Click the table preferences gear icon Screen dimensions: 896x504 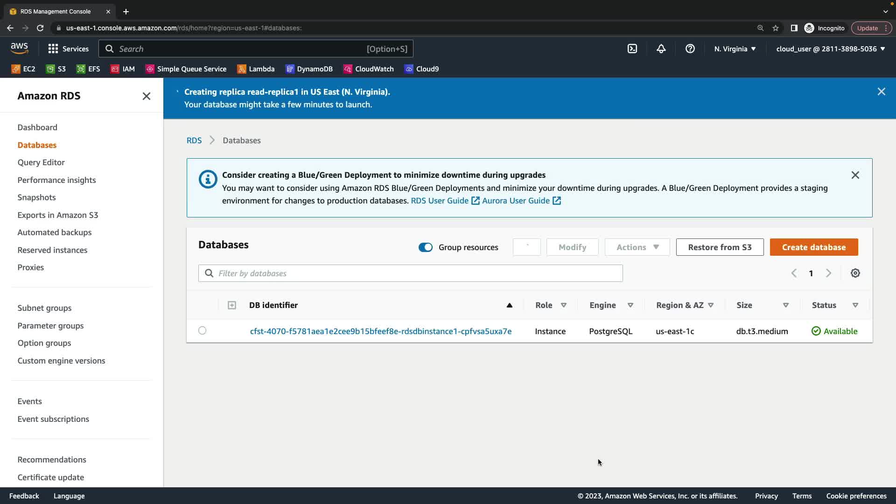coord(855,273)
